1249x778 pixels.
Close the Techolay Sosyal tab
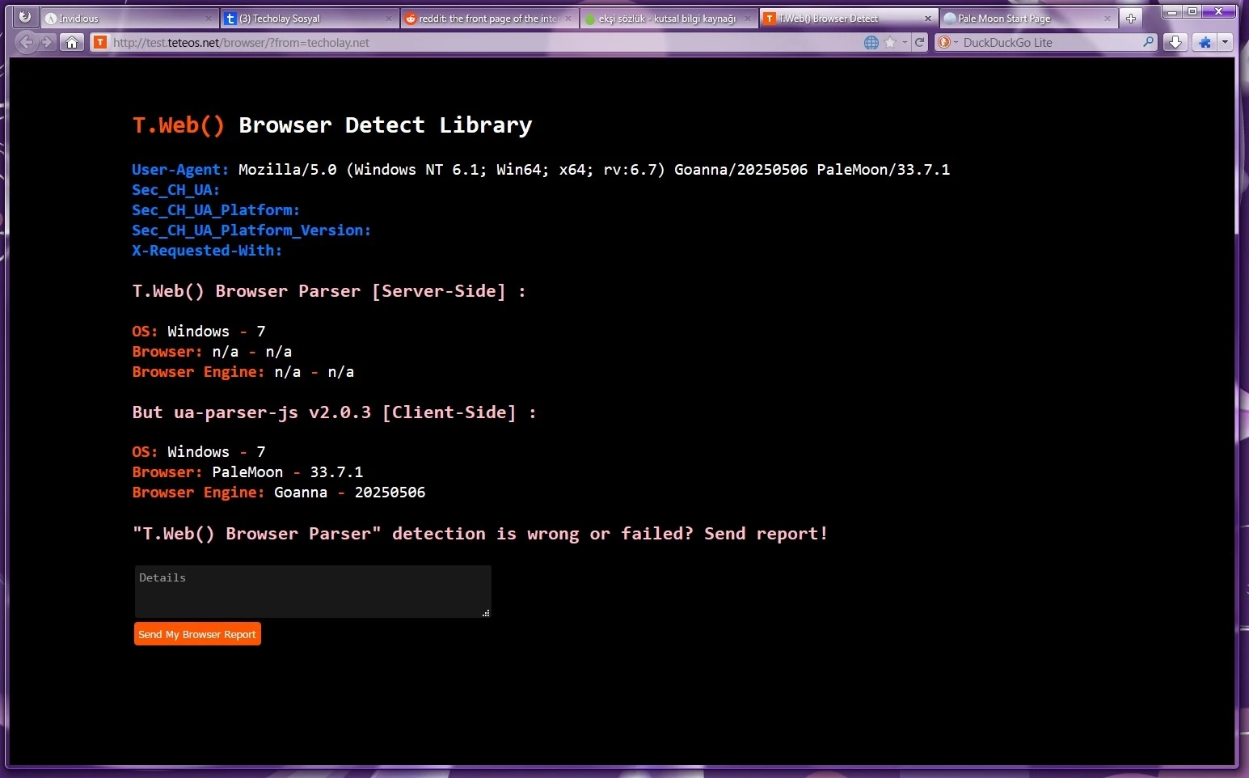pos(388,19)
